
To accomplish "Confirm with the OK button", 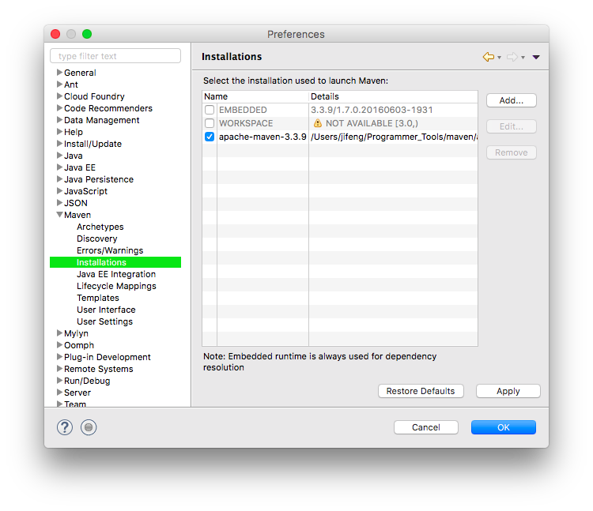I will (x=504, y=427).
